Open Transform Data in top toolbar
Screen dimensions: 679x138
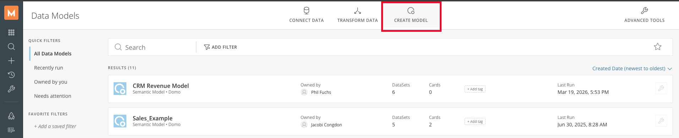point(357,15)
